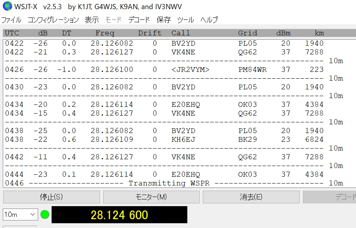The image size is (356, 228).
Task: Select BV2YD in the 0422 row
Action: (183, 43)
